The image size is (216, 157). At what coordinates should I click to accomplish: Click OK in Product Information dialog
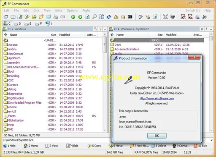[x=157, y=136]
